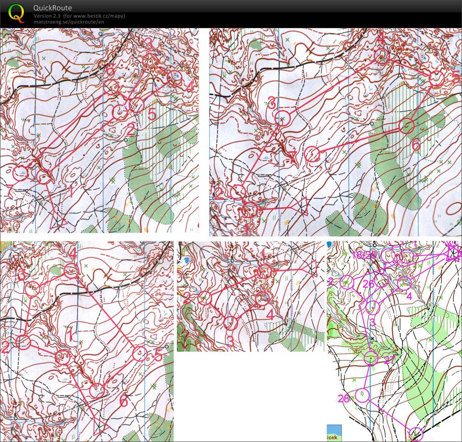Click the 'Version 2.3 (for www.bestik.cz/mapy)' text
The height and width of the screenshot is (442, 462).
[x=79, y=16]
